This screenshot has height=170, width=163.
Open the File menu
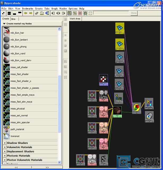click(4, 8)
